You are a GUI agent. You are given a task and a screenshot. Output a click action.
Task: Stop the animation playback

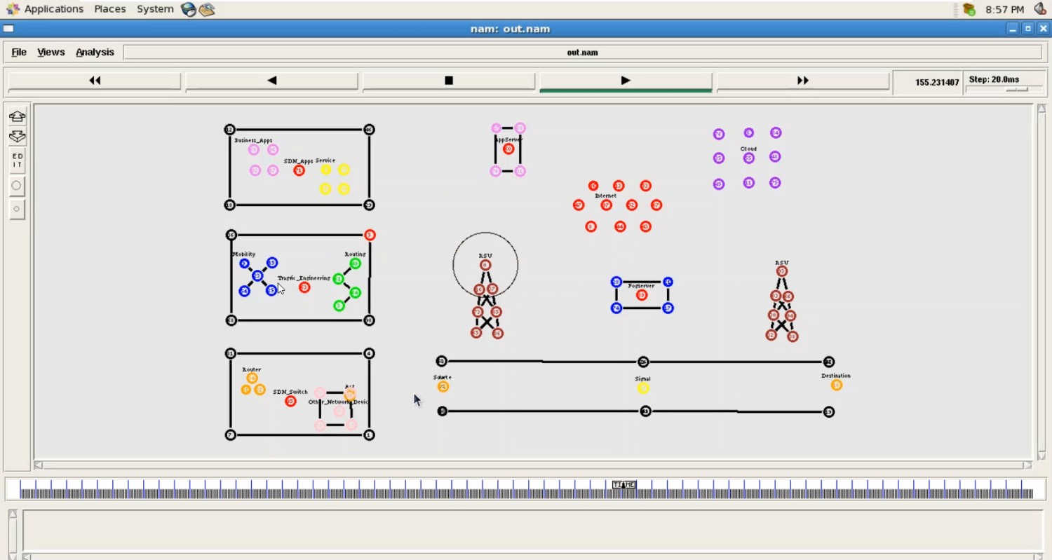(449, 81)
